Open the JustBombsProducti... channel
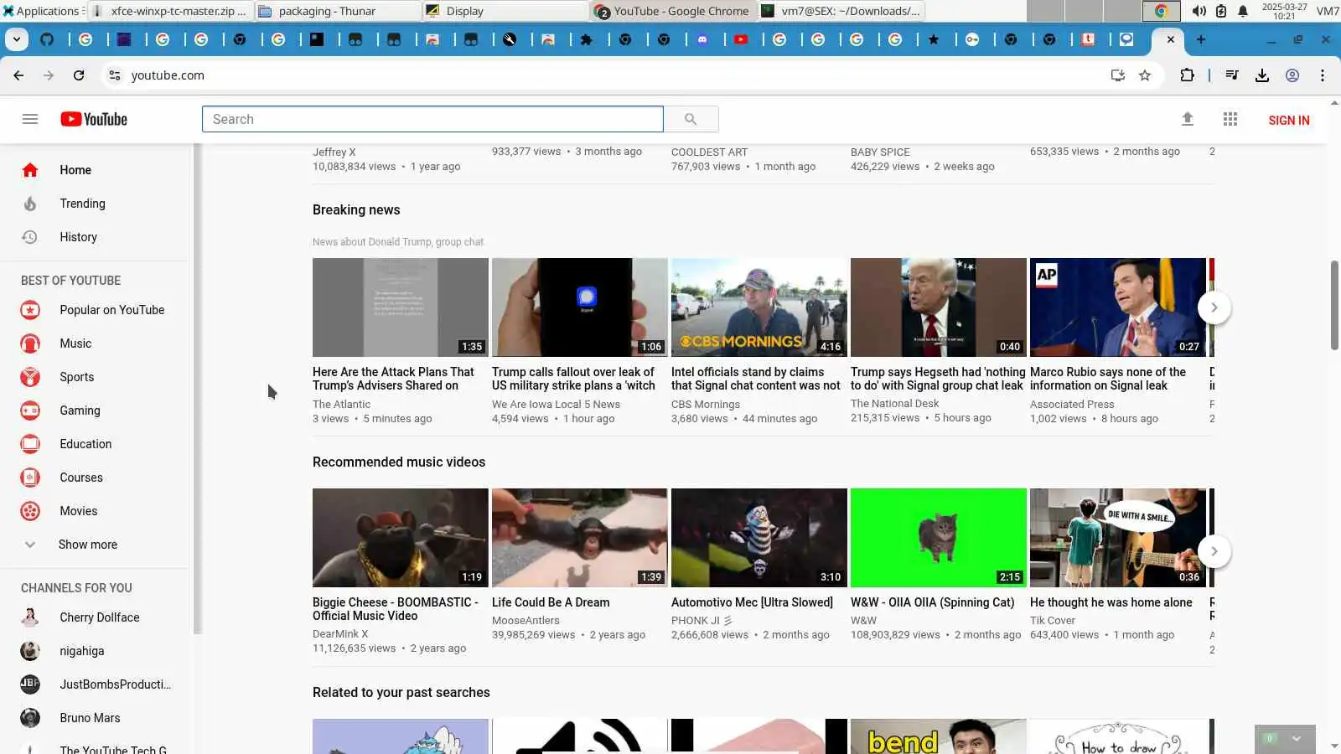Screen dimensions: 1341x754 tap(96, 684)
